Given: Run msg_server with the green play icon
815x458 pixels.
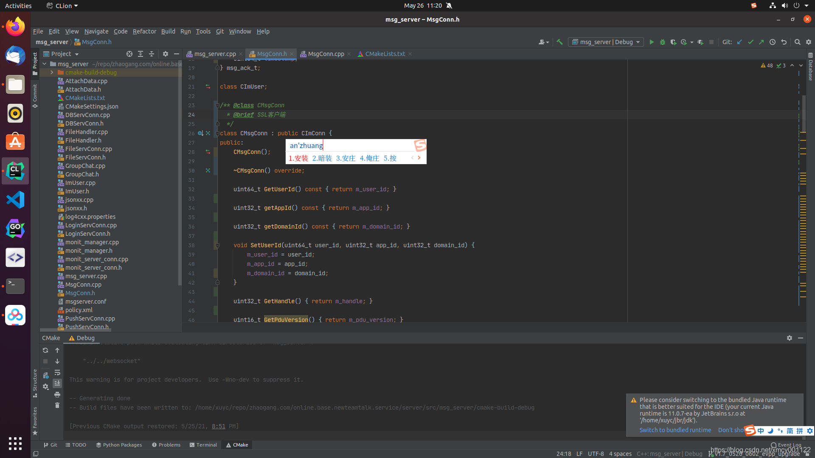Looking at the screenshot, I should 652,42.
